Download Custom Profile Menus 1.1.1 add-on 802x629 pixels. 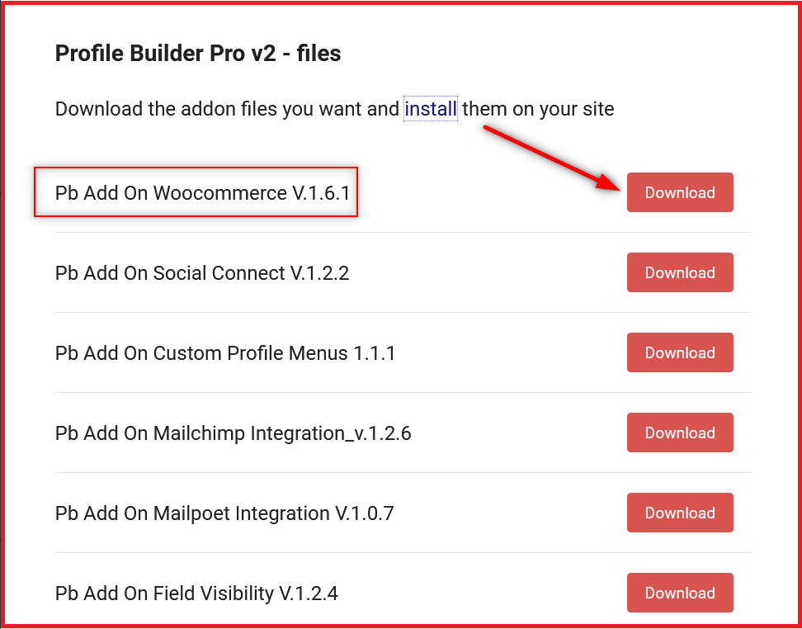(x=680, y=352)
